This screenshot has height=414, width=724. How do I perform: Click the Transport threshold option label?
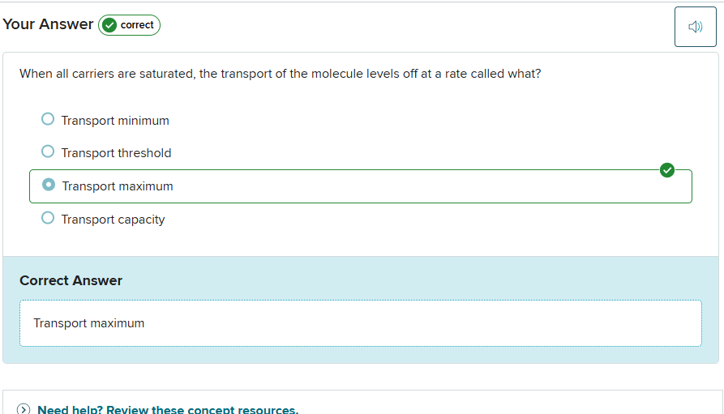click(116, 153)
